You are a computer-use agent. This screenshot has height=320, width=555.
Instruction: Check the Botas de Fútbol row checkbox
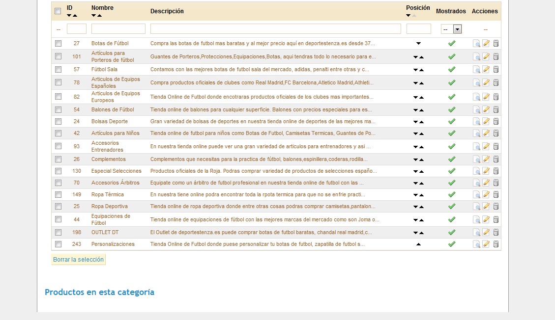click(58, 44)
